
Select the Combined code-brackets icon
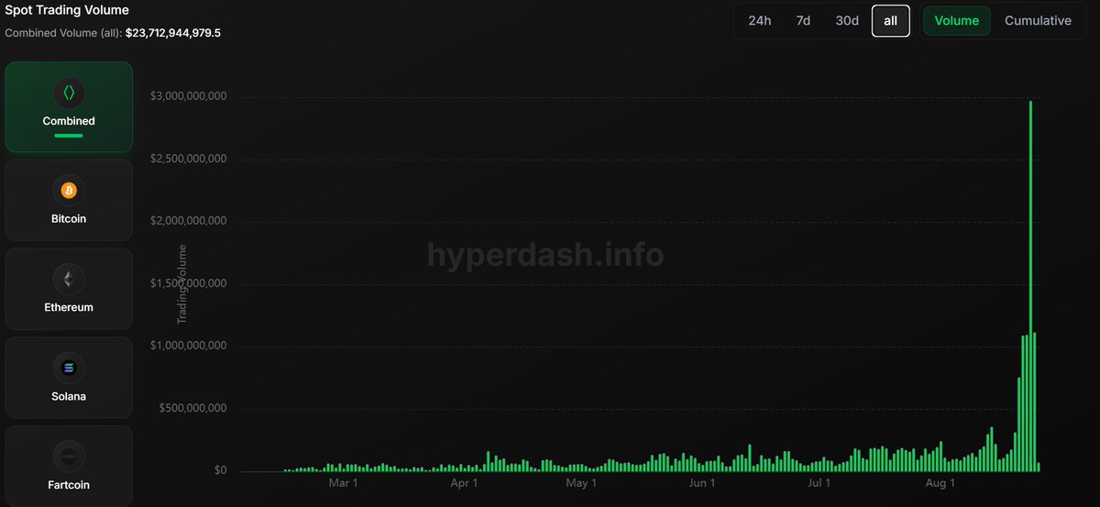[x=69, y=93]
